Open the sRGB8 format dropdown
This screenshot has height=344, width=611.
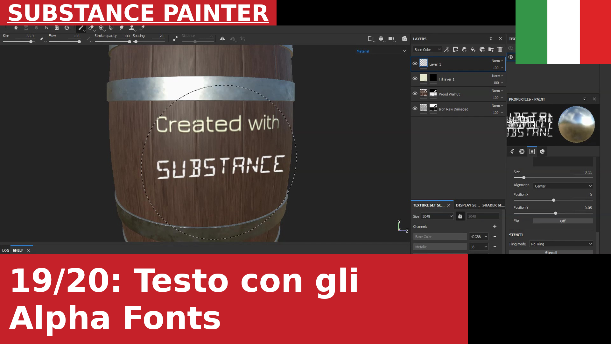pos(479,237)
